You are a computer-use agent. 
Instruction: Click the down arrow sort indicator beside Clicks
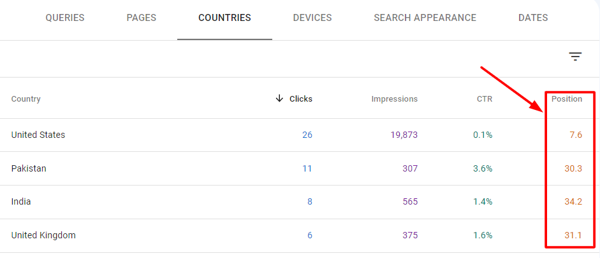point(279,98)
